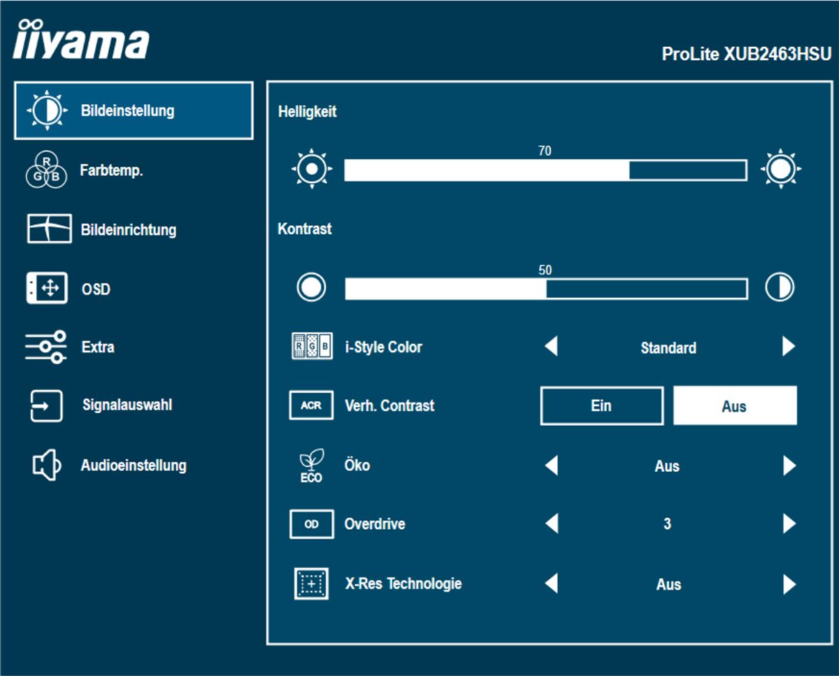
Task: Click the i-Style Color label
Action: tap(384, 347)
